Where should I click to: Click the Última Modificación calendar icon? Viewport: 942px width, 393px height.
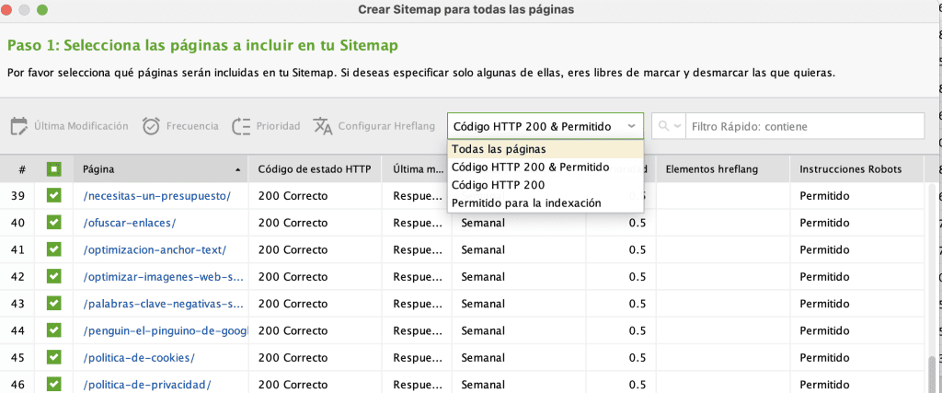coord(18,126)
